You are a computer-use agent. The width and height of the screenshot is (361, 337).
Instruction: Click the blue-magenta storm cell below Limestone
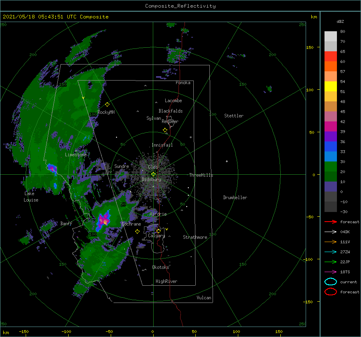52,168
